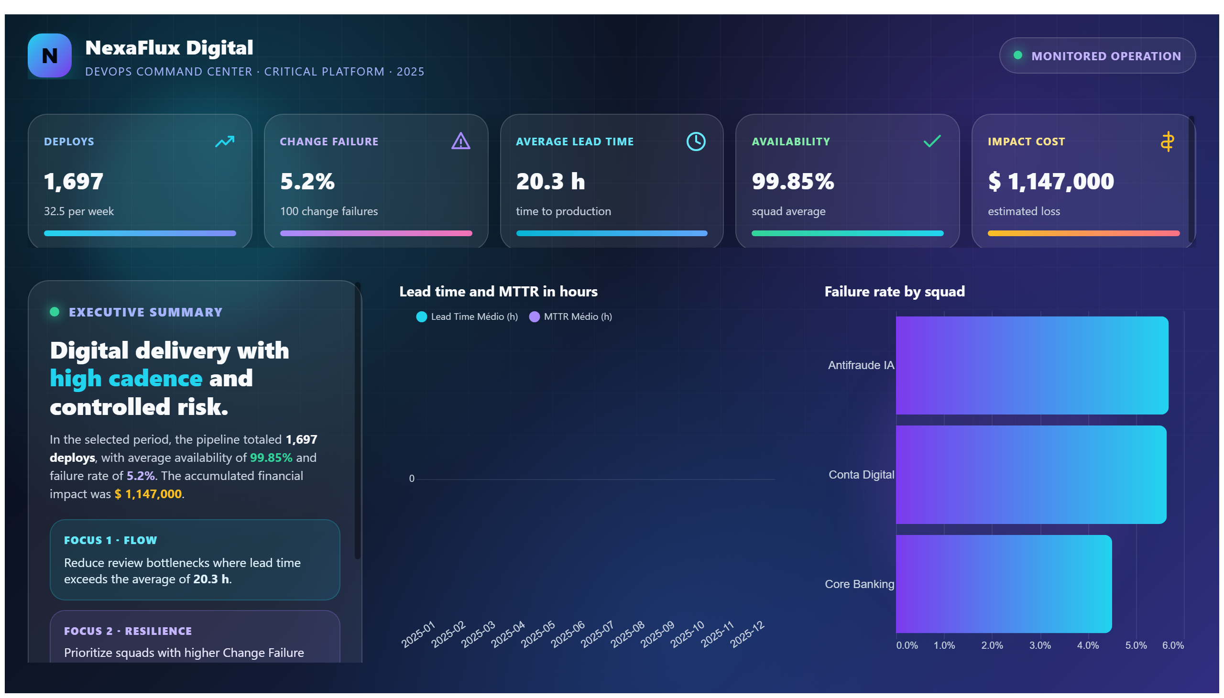Viewport: 1224px width, 698px height.
Task: Click the line chart '0' y-axis label
Action: click(411, 479)
